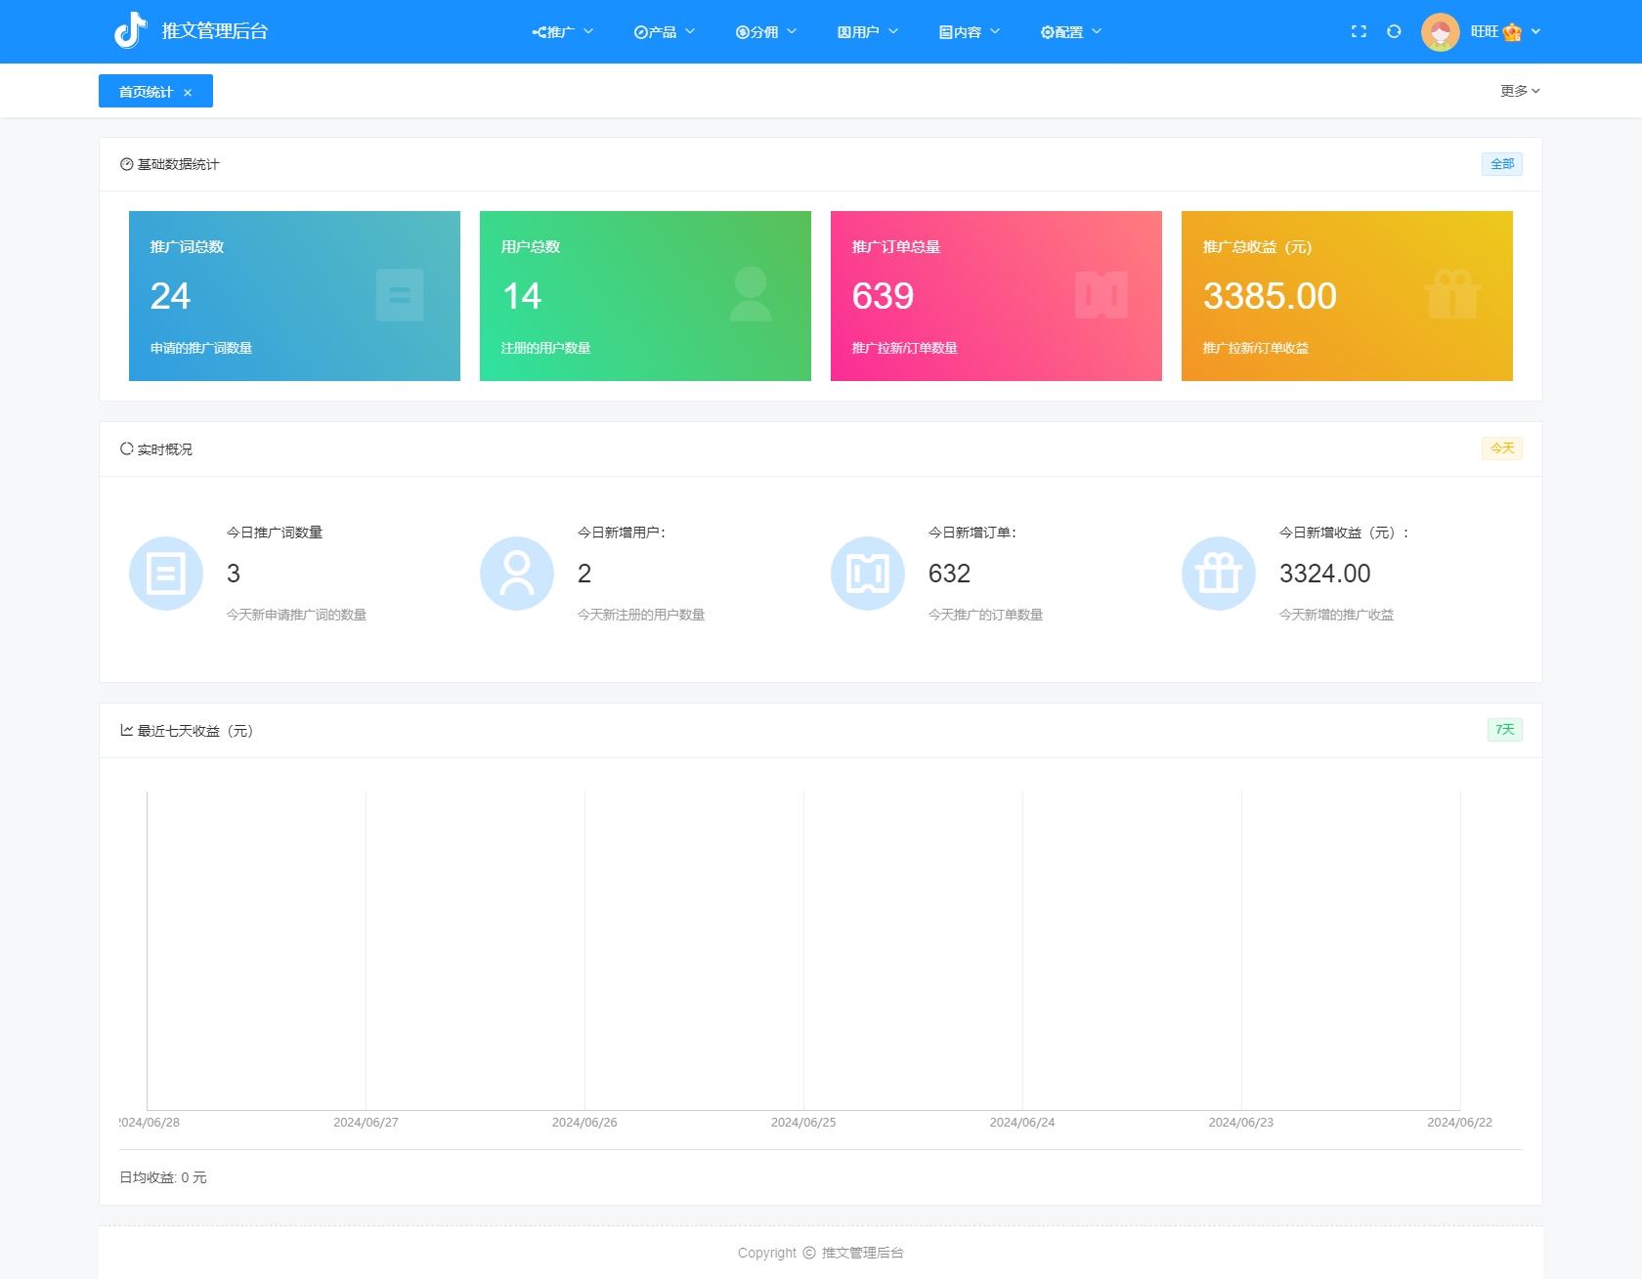
Task: Click the 分佣 coin icon in navbar
Action: click(x=743, y=32)
